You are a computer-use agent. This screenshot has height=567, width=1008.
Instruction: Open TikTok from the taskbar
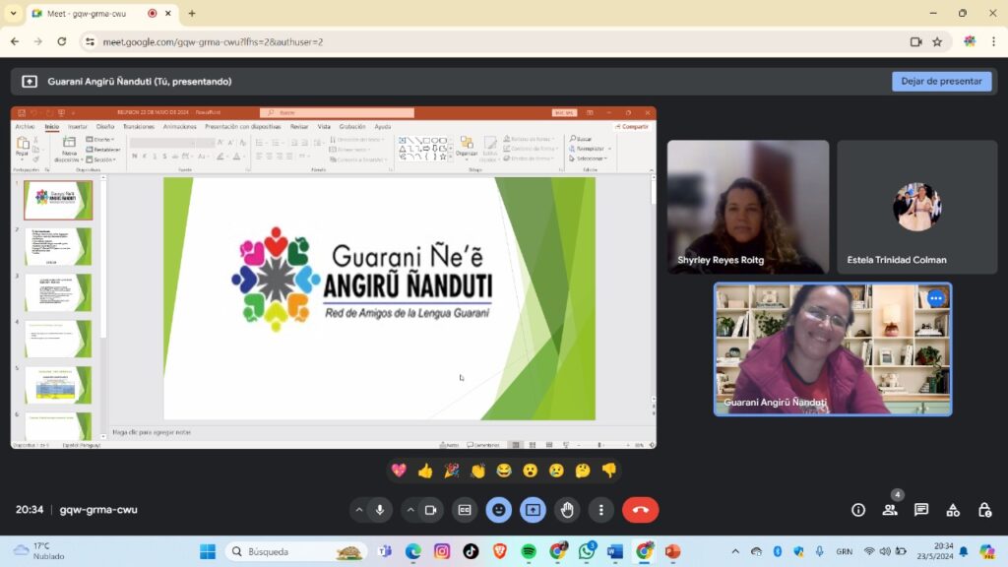(471, 551)
